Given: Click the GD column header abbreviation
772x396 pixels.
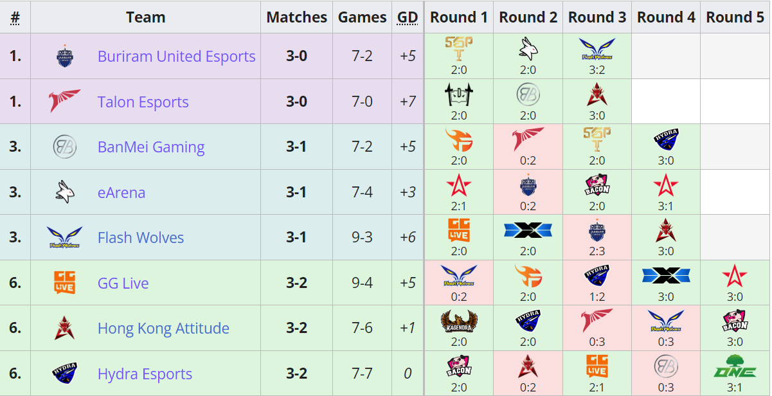Looking at the screenshot, I should tap(408, 17).
